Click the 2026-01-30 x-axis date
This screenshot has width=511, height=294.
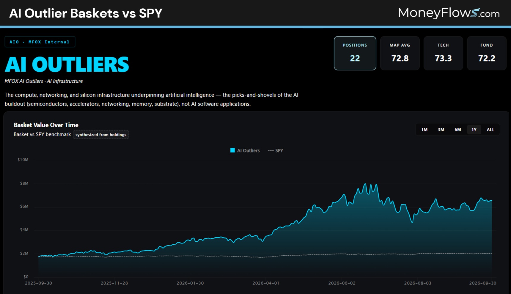(190, 283)
